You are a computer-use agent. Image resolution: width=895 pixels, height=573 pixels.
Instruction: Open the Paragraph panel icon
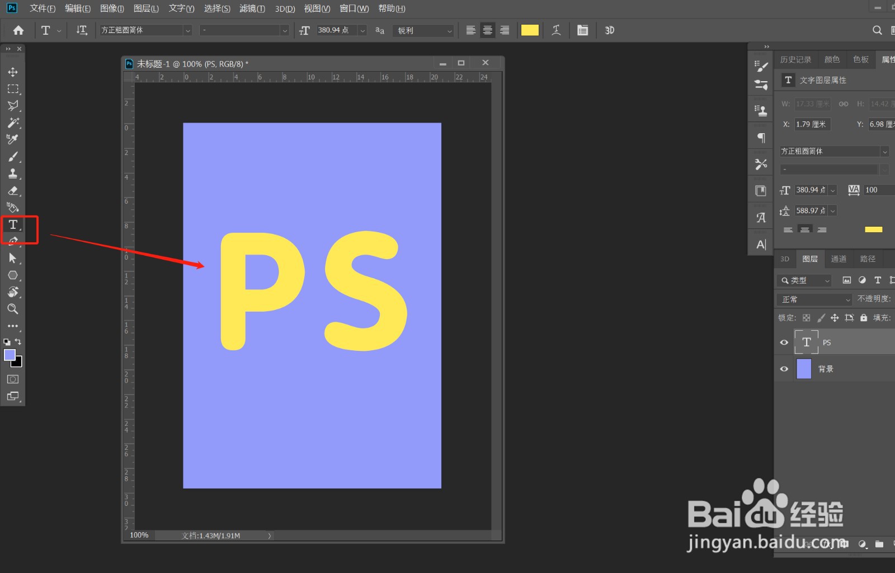point(761,138)
